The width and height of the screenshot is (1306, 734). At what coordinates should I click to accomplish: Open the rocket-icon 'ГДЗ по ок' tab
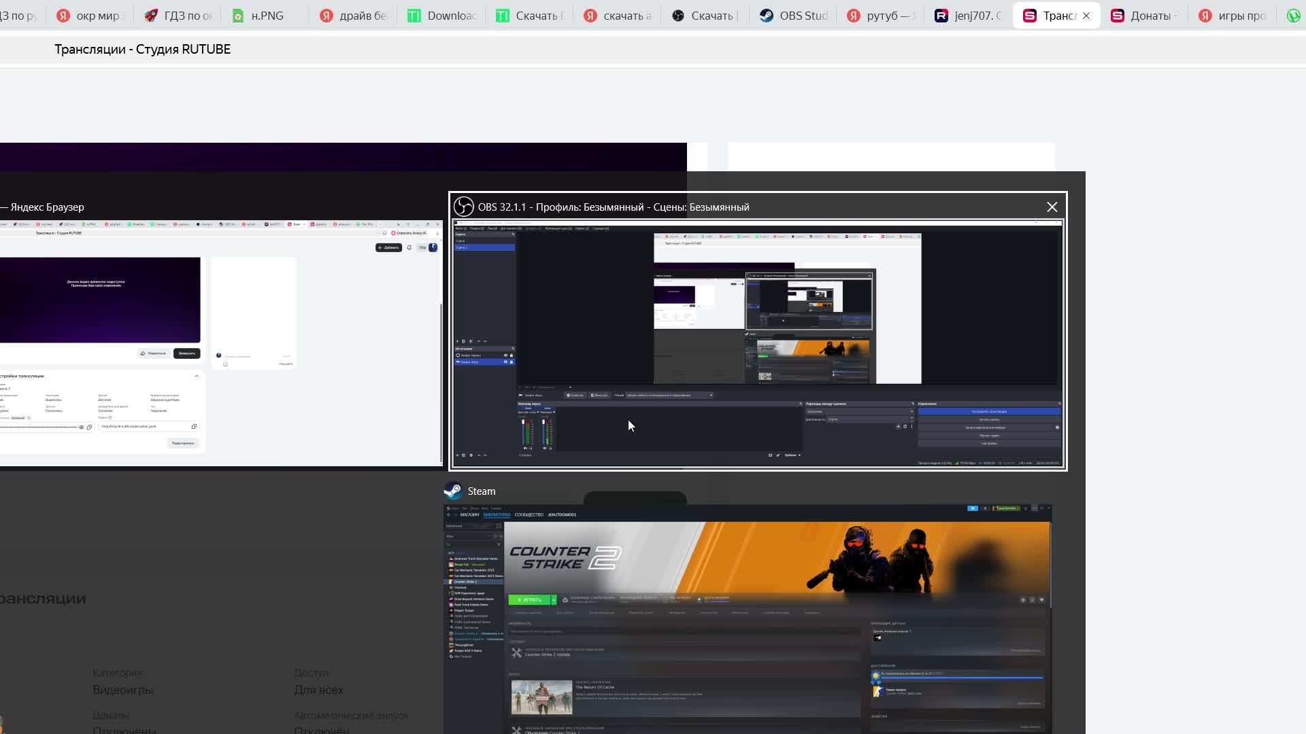(x=178, y=16)
